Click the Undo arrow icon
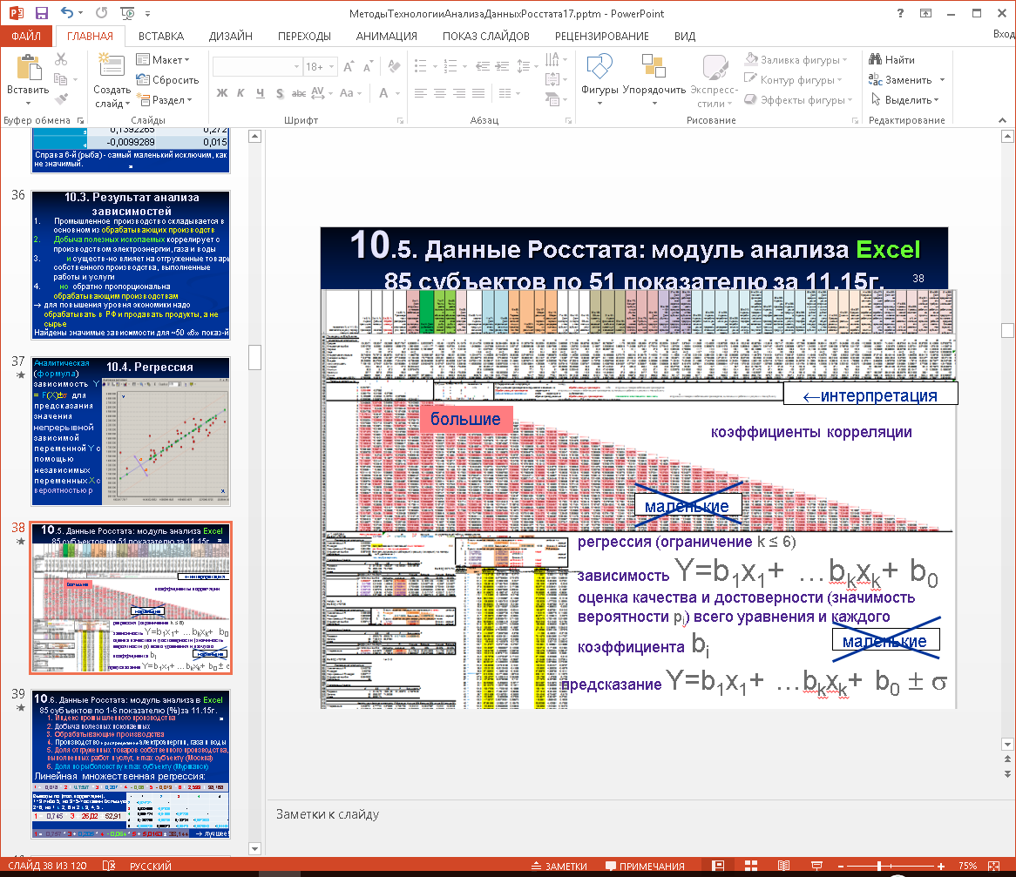Viewport: 1016px width, 877px height. point(67,13)
